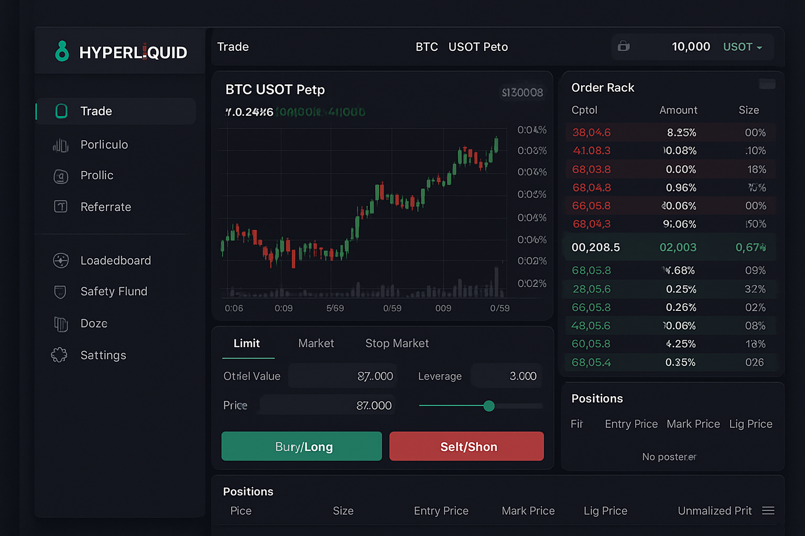
Task: Click the Safety Flund shield icon
Action: (60, 292)
